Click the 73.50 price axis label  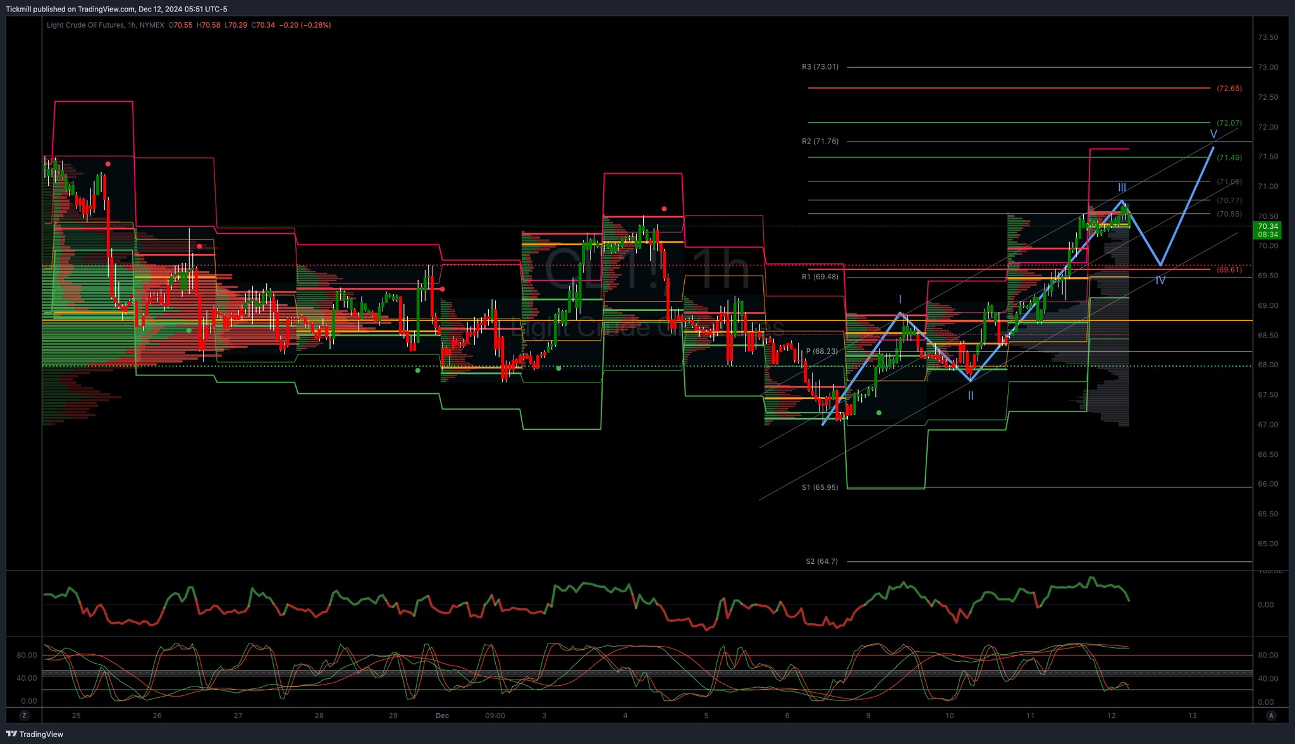[1268, 37]
